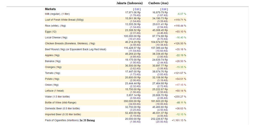Select the Canbera (Aus) column heading
The width and height of the screenshot is (255, 125).
tap(158, 3)
